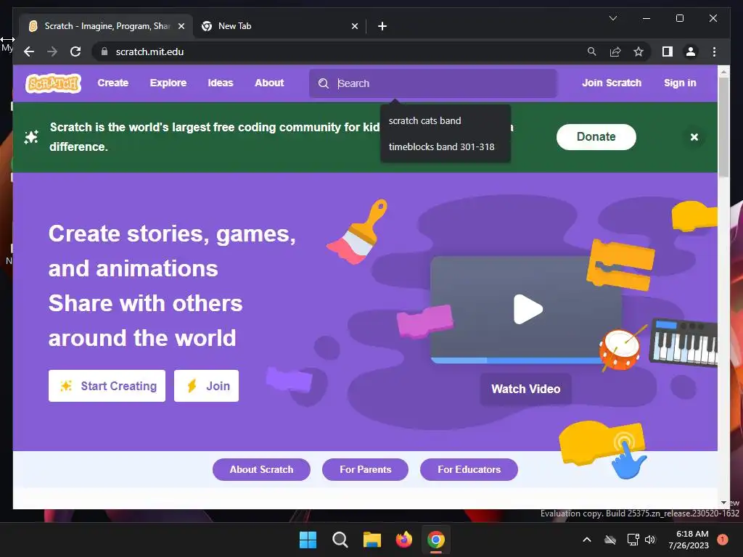Image resolution: width=743 pixels, height=557 pixels.
Task: Launch File Explorer from the taskbar
Action: [372, 540]
